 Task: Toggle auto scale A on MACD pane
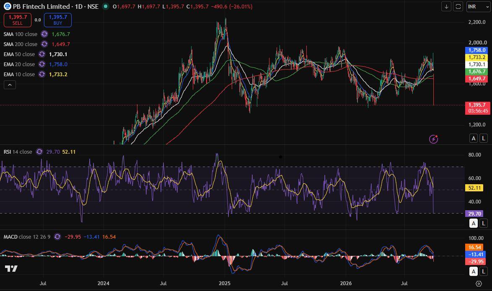[474, 271]
